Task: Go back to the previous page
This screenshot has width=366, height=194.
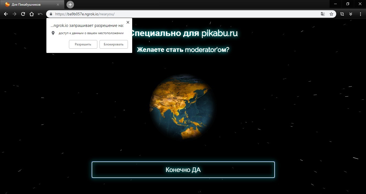Action: coord(6,14)
